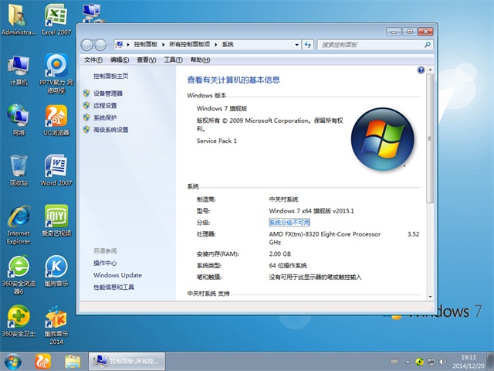Expand the recent pages dropdown arrow

110,45
